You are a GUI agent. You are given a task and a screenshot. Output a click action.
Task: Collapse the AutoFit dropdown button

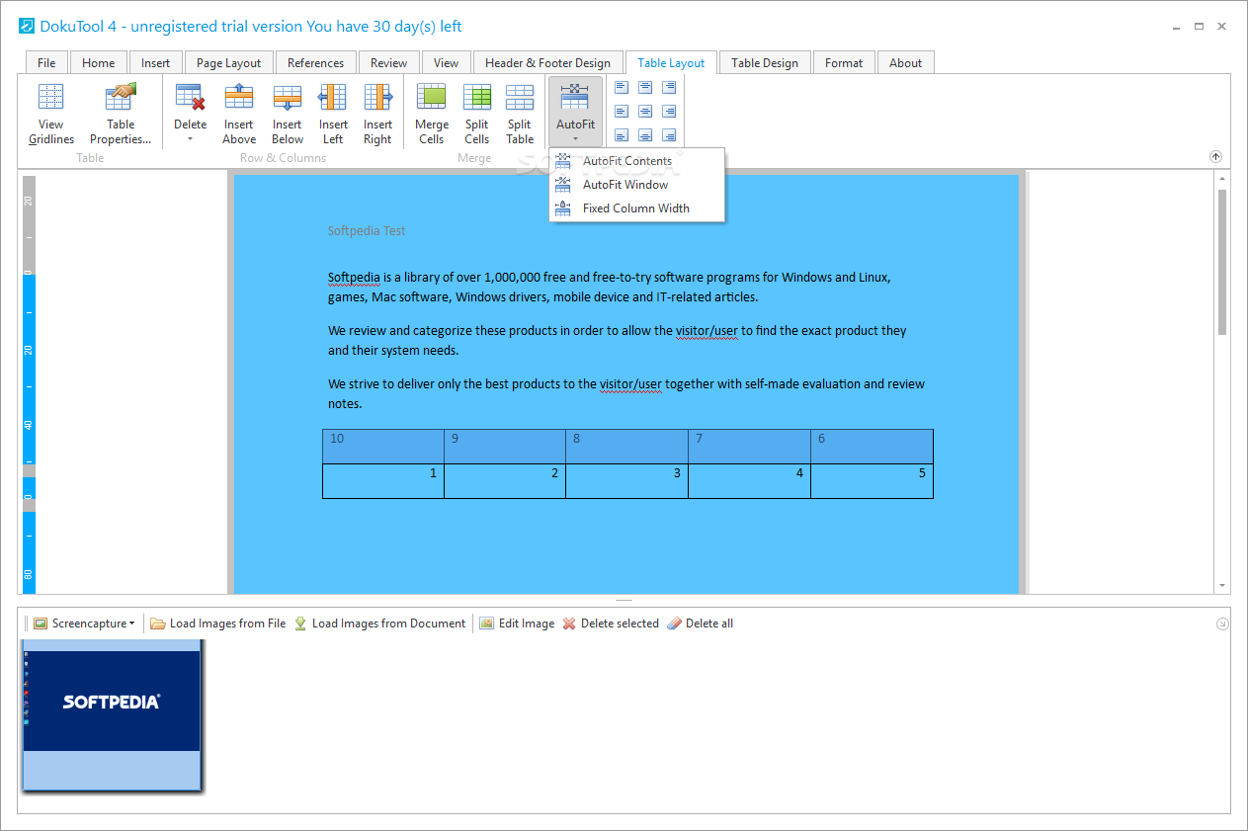point(575,112)
